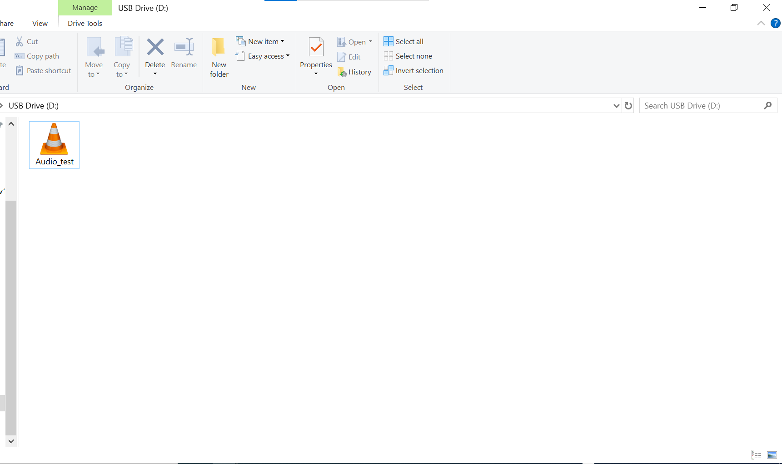Switch to large icons view
The height and width of the screenshot is (464, 782).
[x=772, y=454]
